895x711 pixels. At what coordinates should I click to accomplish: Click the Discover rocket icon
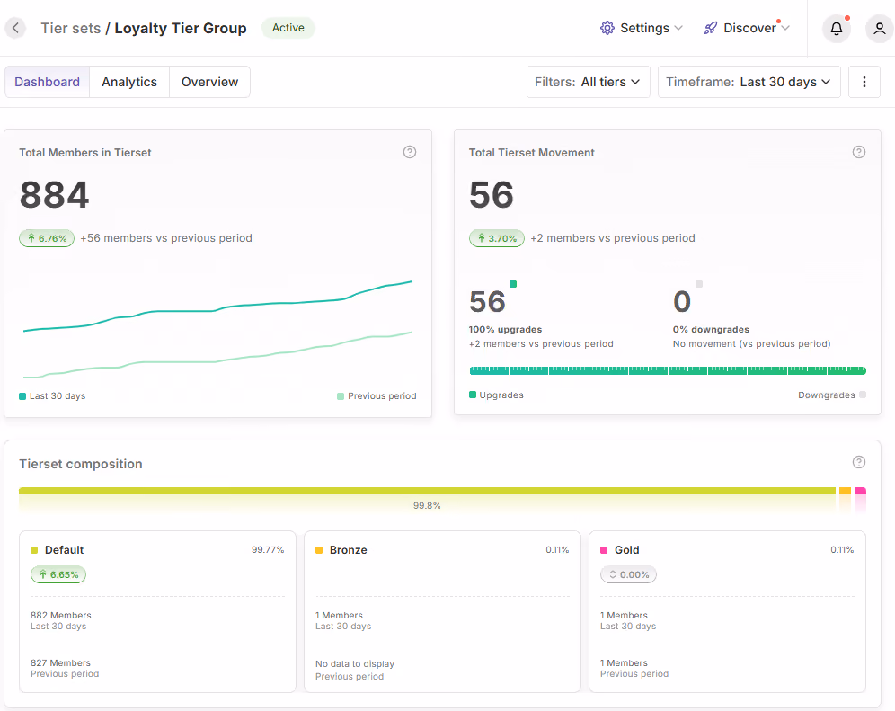711,28
